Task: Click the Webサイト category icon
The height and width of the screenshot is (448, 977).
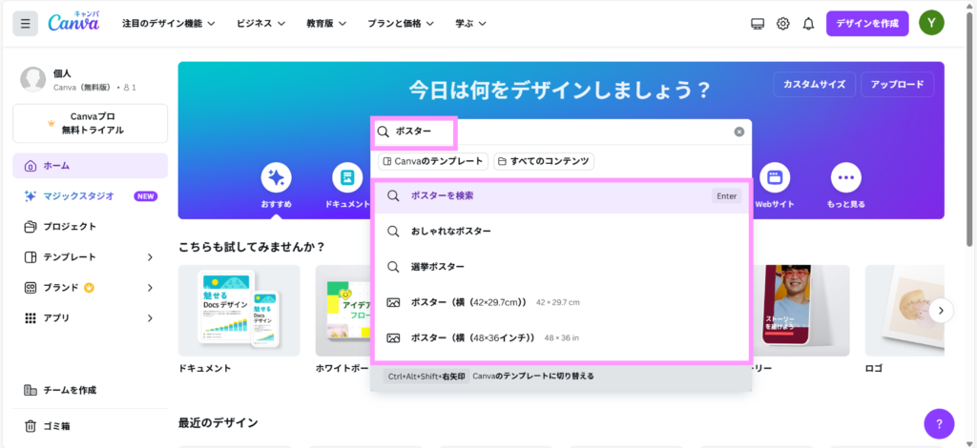Action: (775, 177)
